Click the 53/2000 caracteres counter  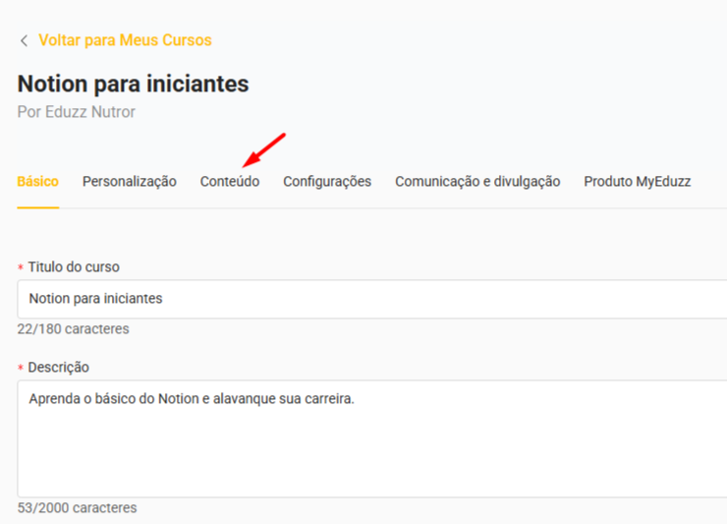coord(77,508)
